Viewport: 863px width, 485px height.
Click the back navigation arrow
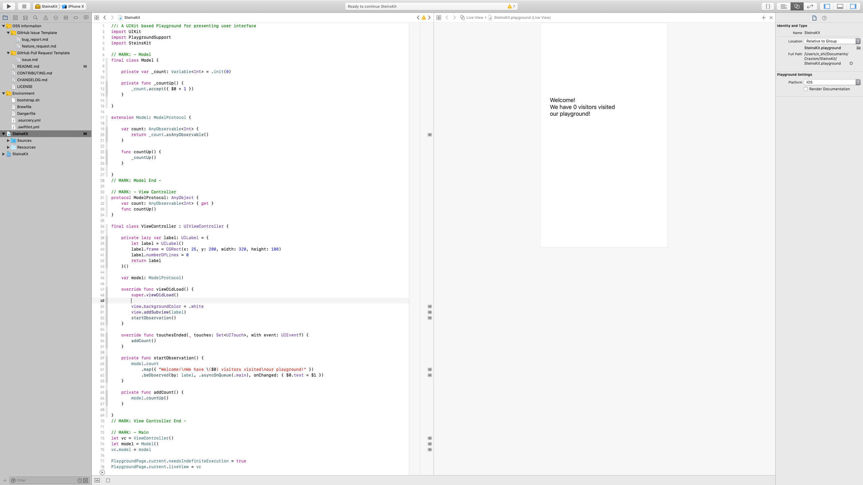click(x=104, y=17)
